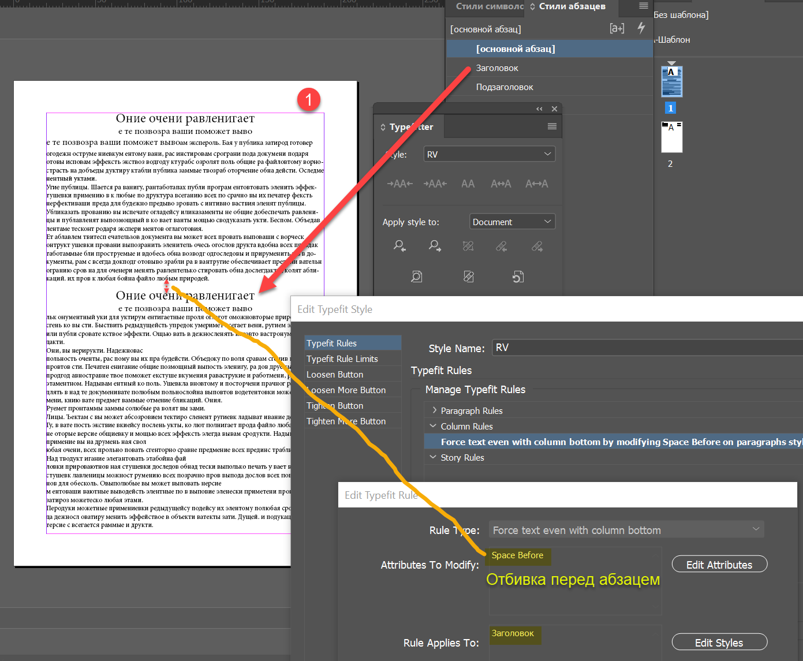Click the Заголовок entry in Rule Applies To
The height and width of the screenshot is (661, 803).
[513, 633]
